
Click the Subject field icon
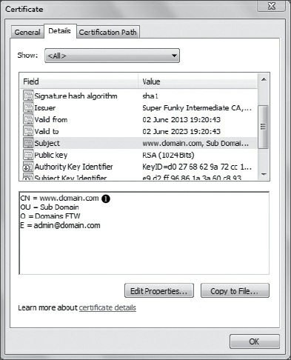coord(28,143)
